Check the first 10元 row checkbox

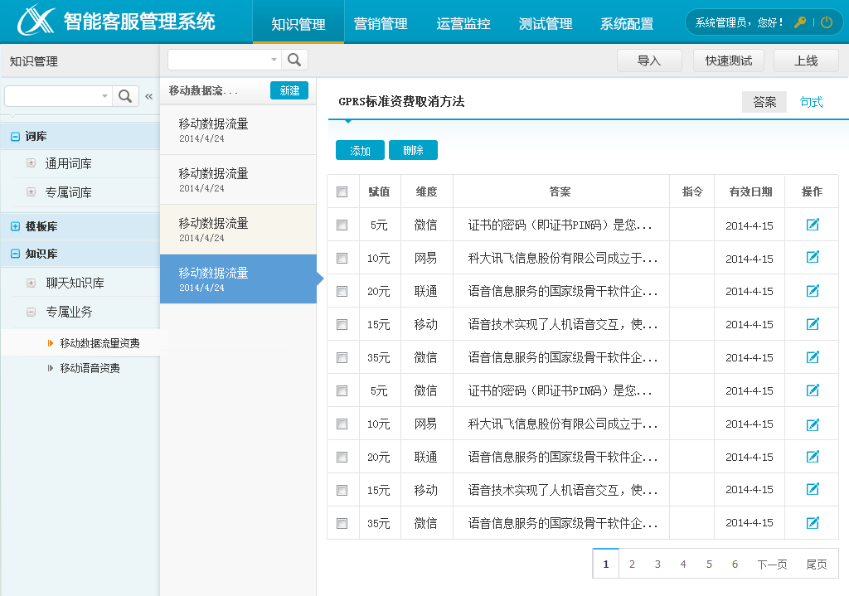(x=342, y=259)
